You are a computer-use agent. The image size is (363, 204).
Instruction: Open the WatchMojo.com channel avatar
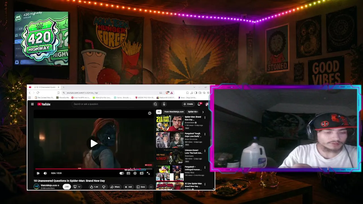coord(36,186)
